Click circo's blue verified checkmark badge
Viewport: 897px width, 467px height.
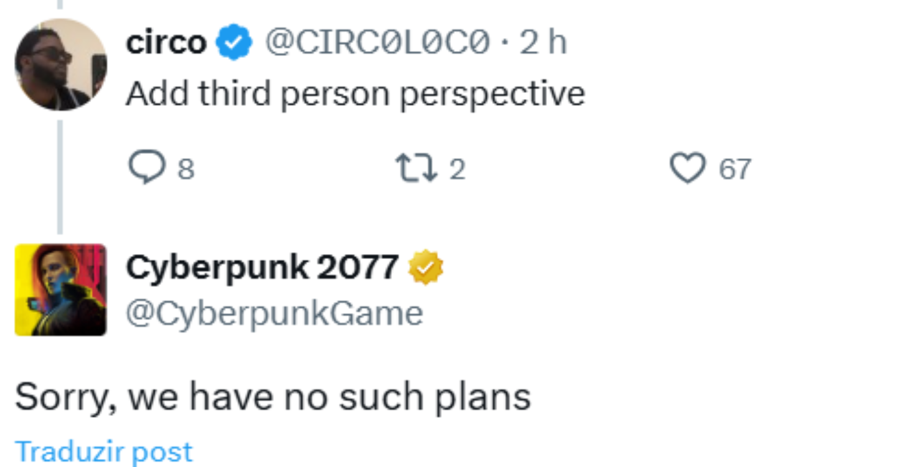234,43
